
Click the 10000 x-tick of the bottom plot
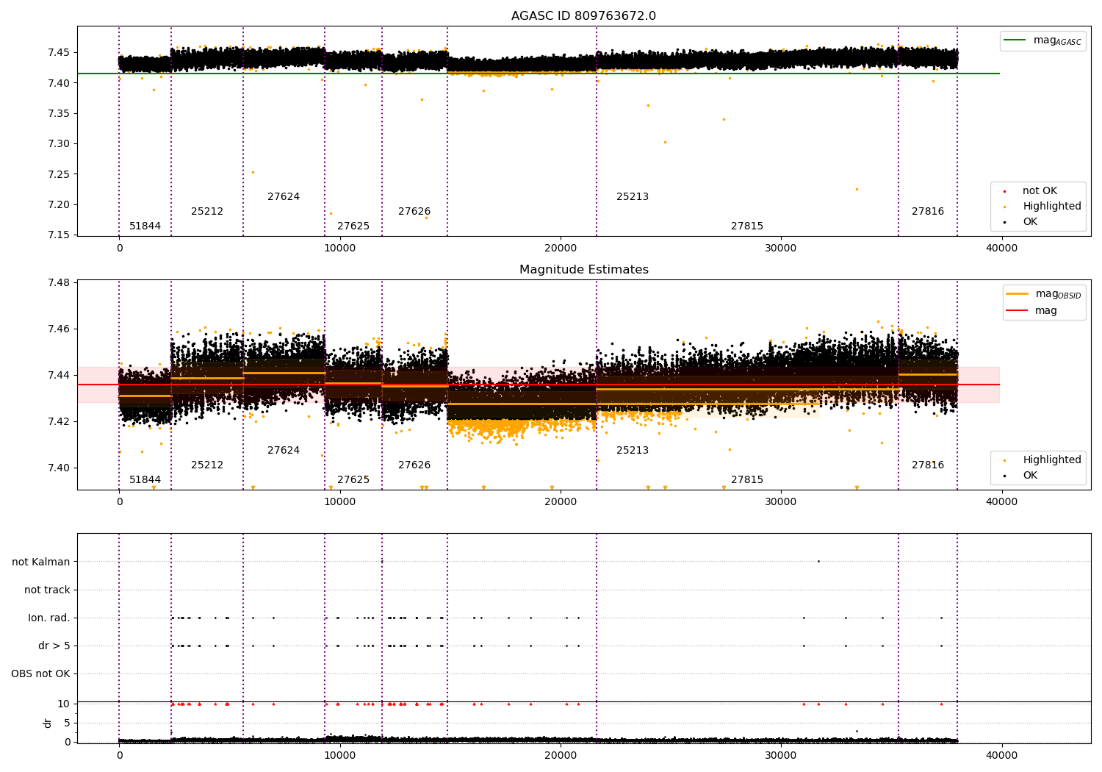pos(340,756)
